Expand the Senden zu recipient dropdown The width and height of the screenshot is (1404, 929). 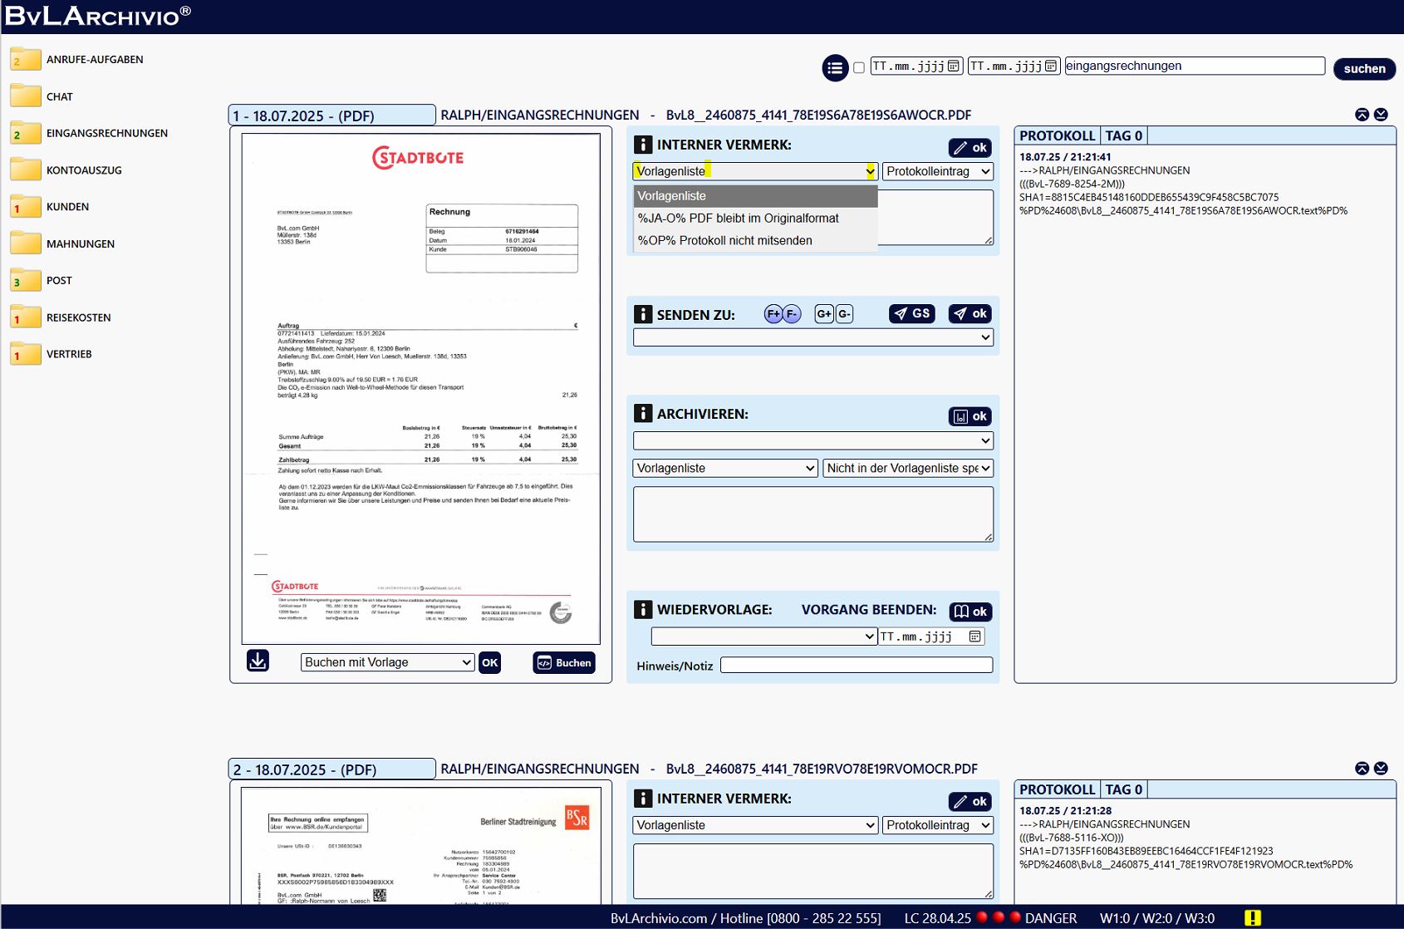(812, 337)
